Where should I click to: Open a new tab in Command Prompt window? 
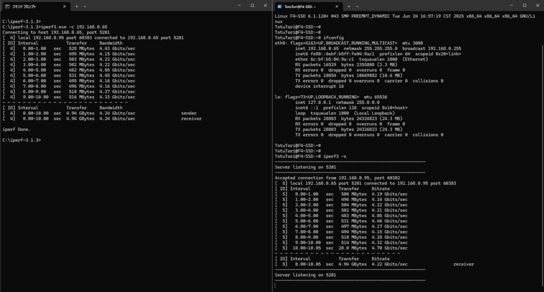point(76,6)
